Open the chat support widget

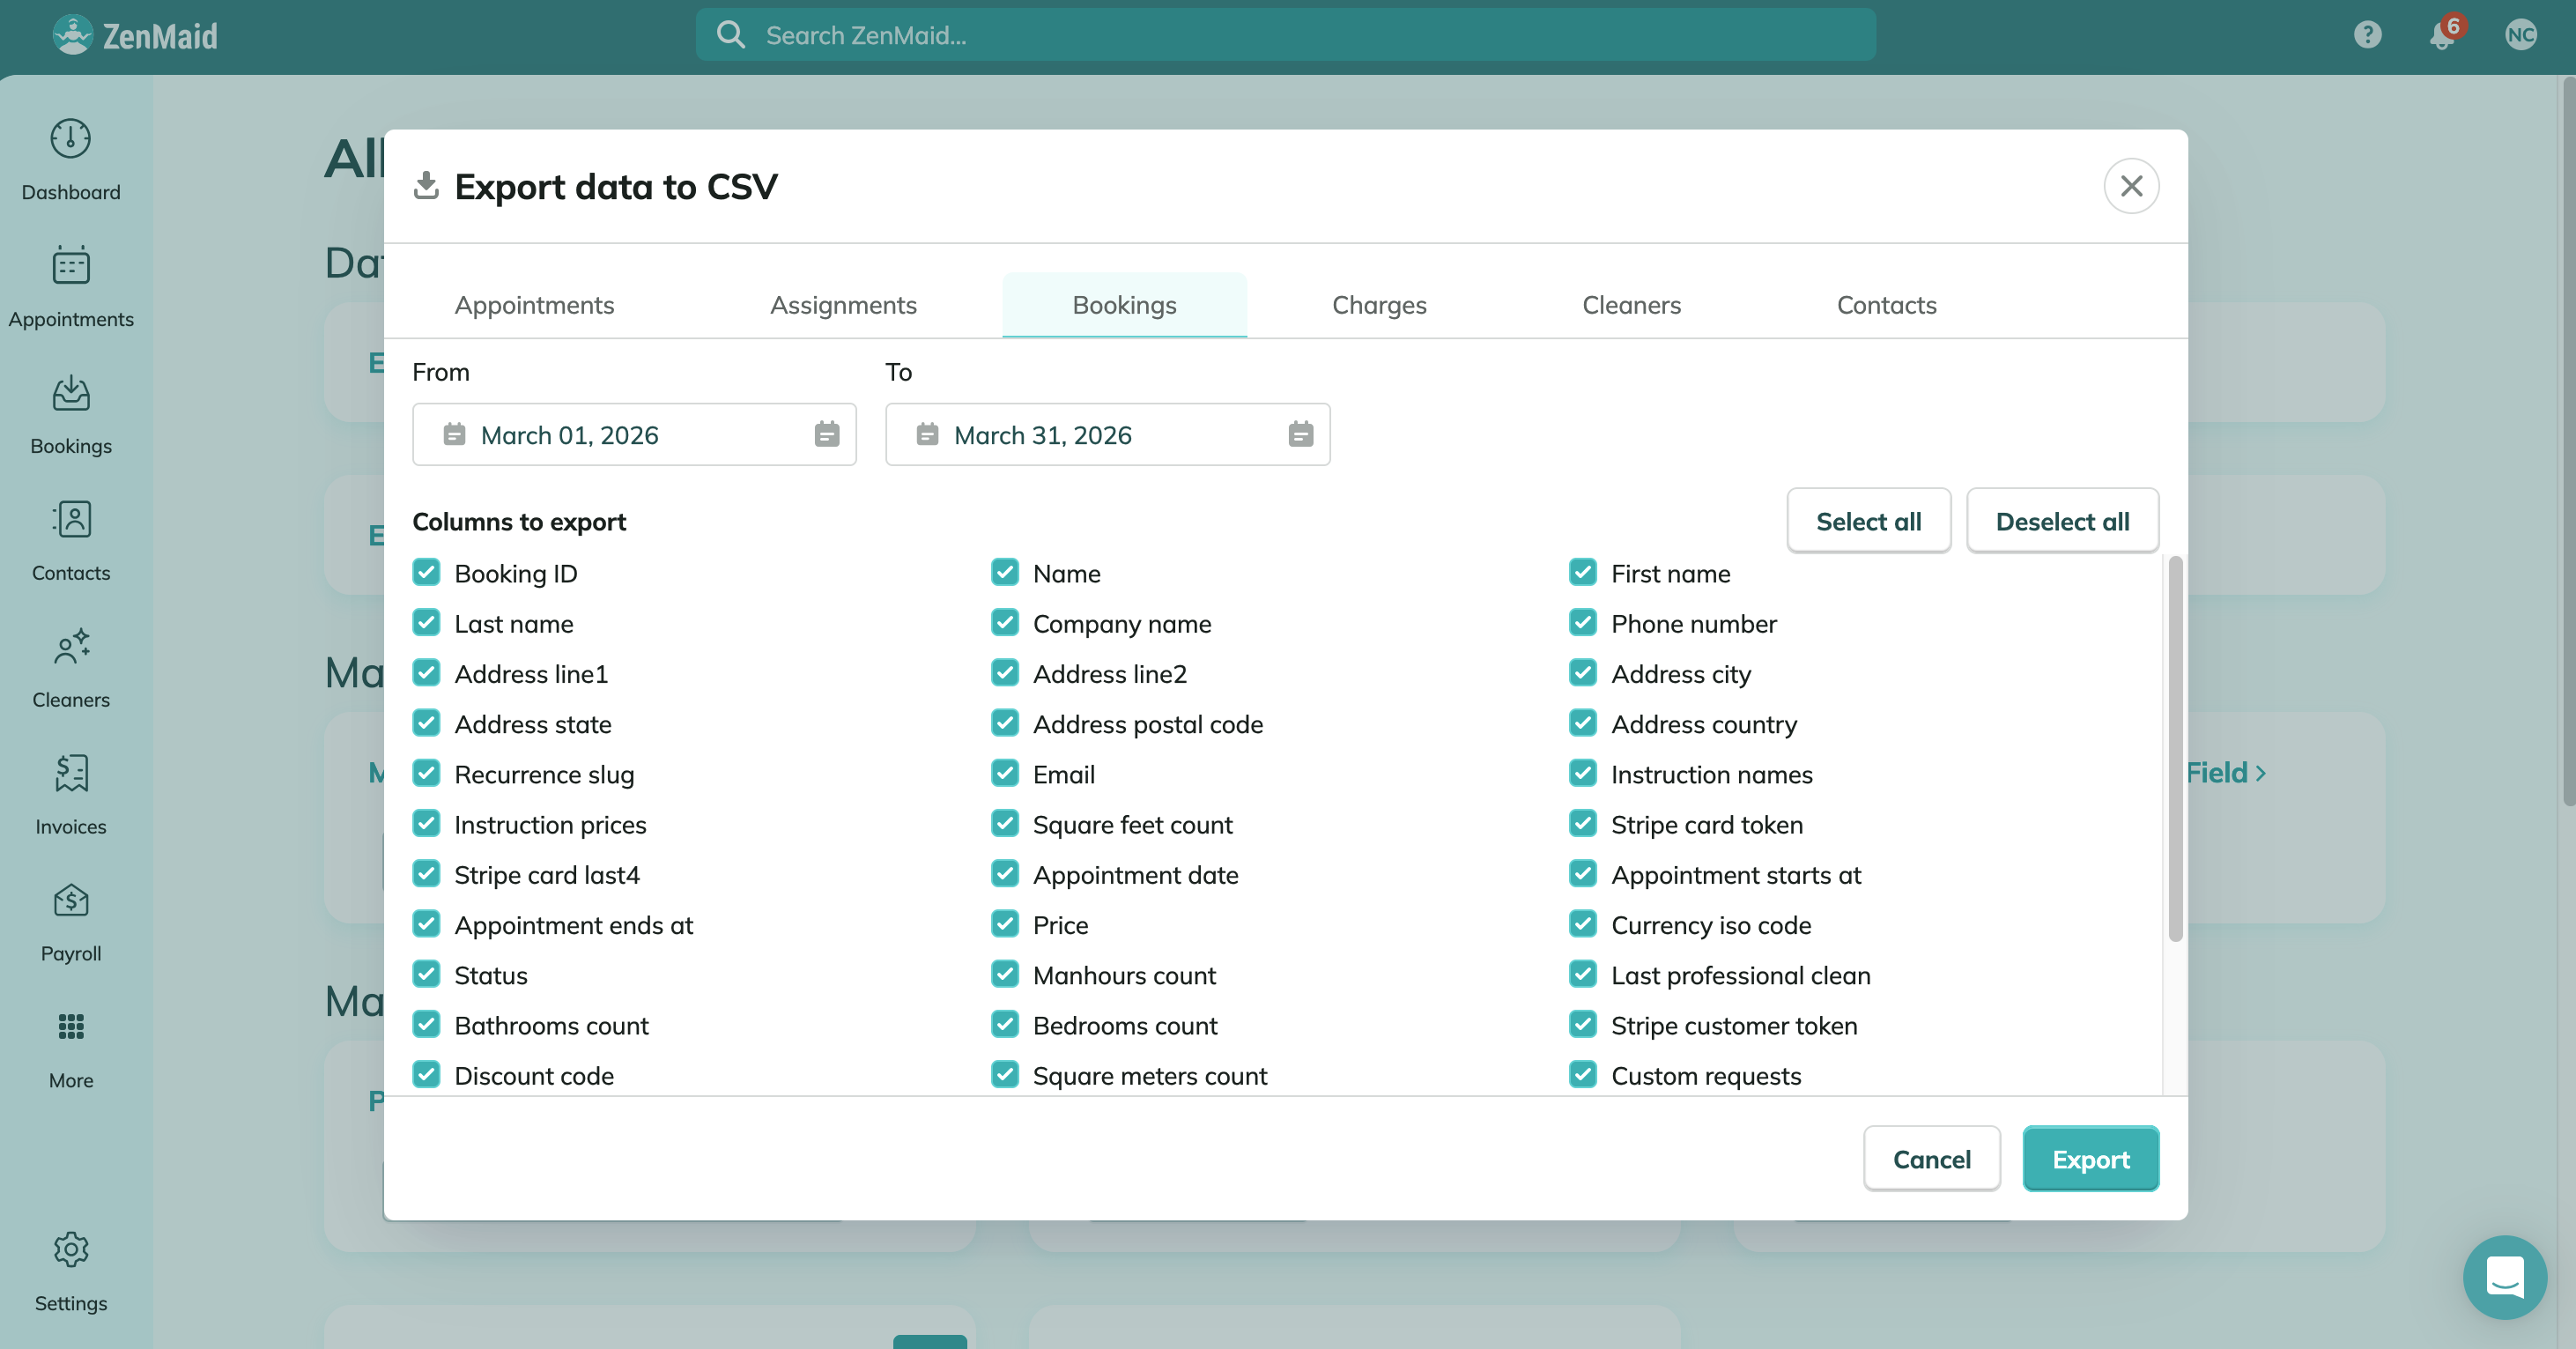pos(2504,1277)
